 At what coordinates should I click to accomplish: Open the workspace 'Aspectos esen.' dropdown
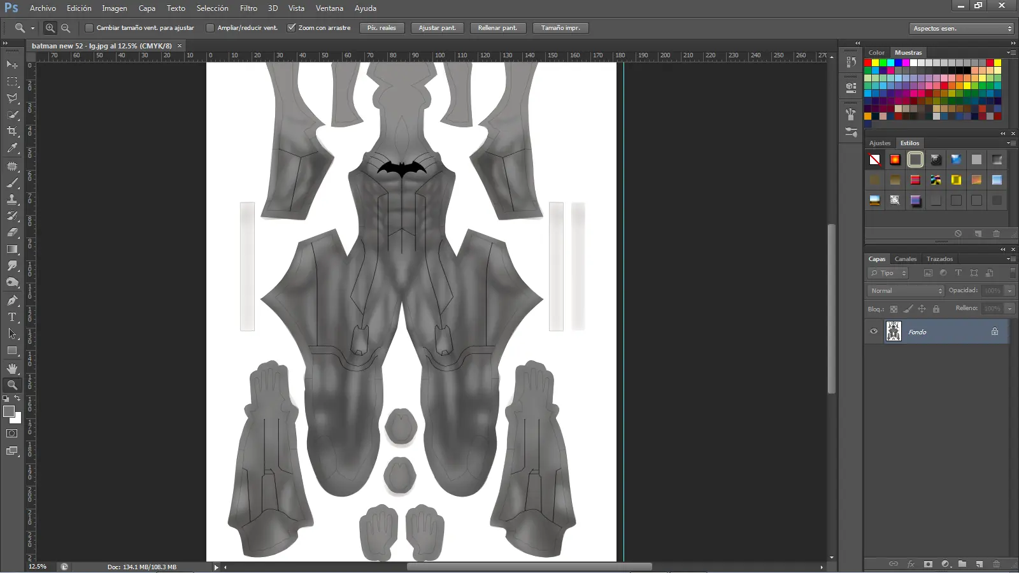click(962, 29)
